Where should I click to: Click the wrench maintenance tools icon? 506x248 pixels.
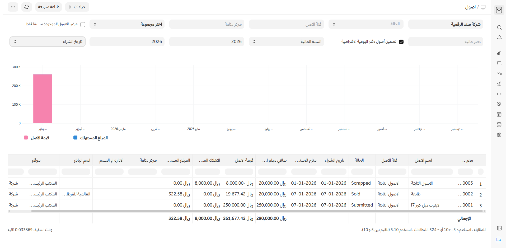point(499,104)
